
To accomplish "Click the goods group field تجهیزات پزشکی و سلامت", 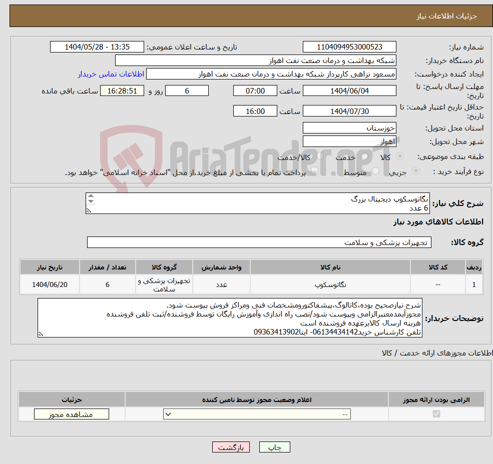I will click(x=259, y=242).
